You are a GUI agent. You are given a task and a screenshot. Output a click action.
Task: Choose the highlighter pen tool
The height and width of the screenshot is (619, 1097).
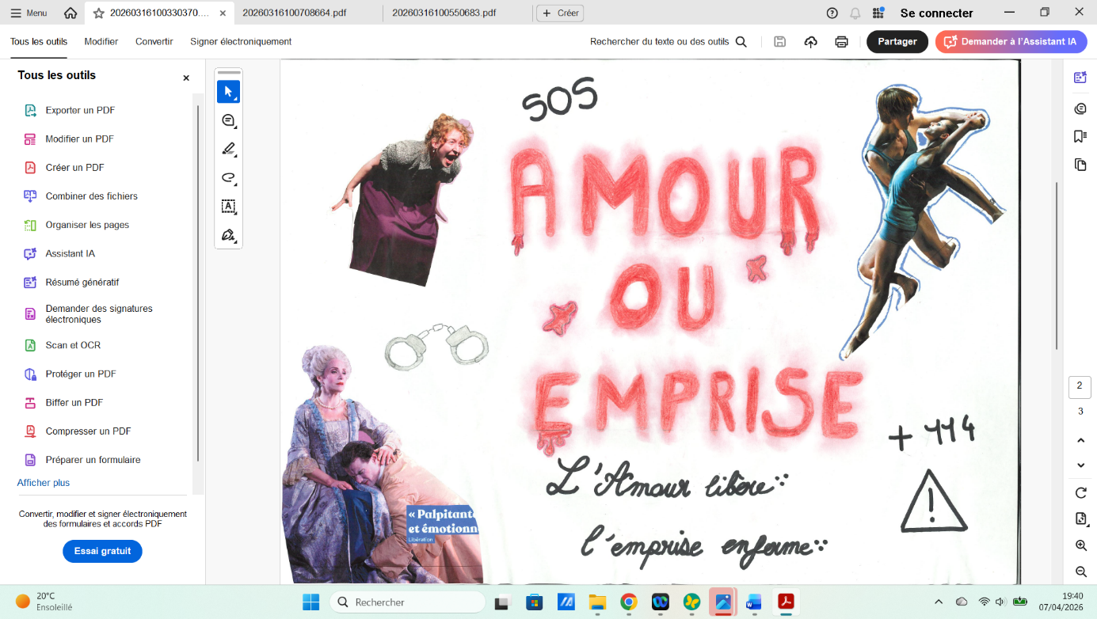tap(228, 149)
